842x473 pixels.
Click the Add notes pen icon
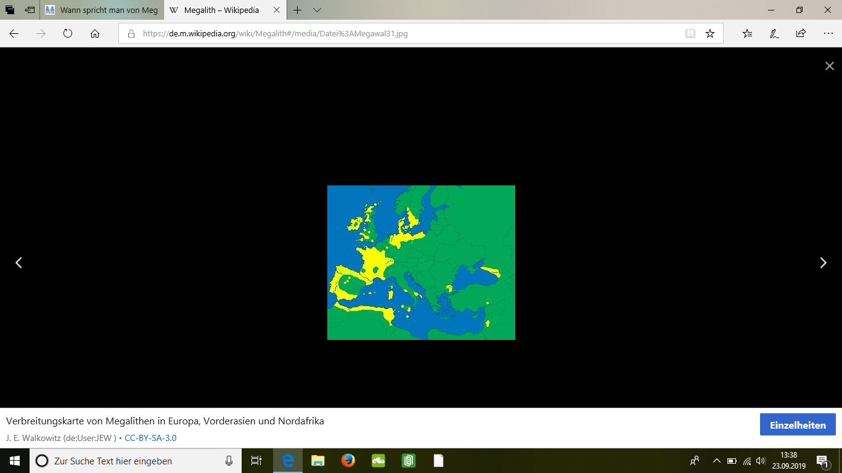(774, 34)
